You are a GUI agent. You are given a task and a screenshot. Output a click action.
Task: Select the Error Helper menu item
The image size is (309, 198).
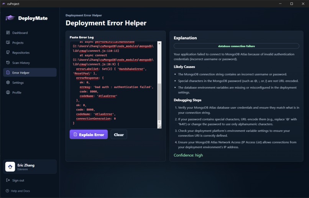coord(30,73)
